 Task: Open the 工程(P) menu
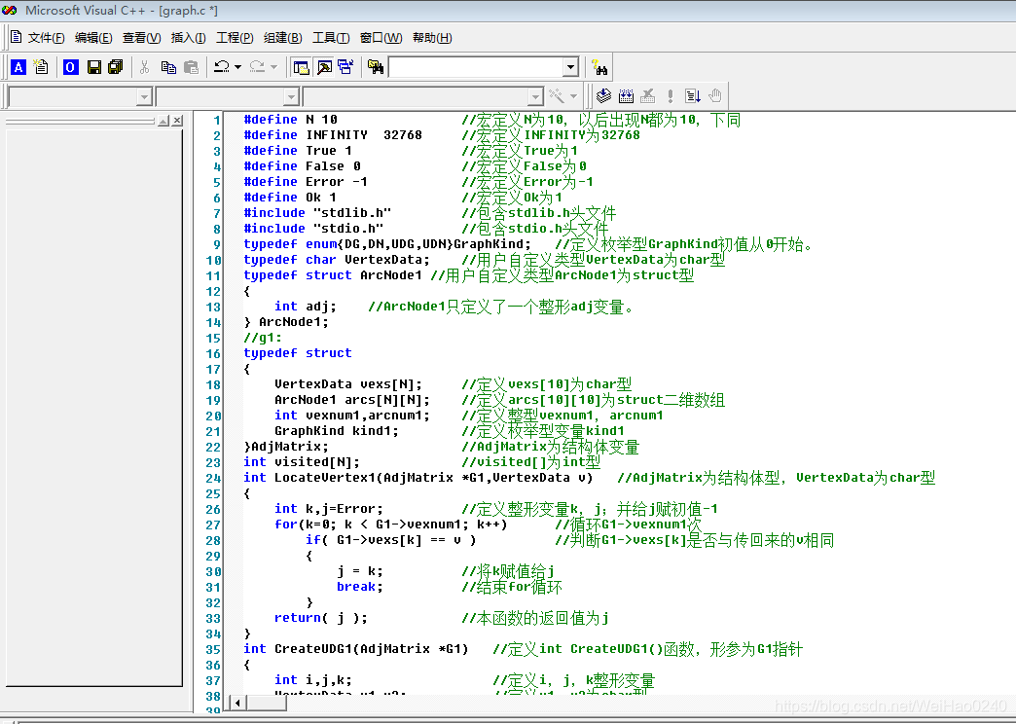(x=235, y=38)
